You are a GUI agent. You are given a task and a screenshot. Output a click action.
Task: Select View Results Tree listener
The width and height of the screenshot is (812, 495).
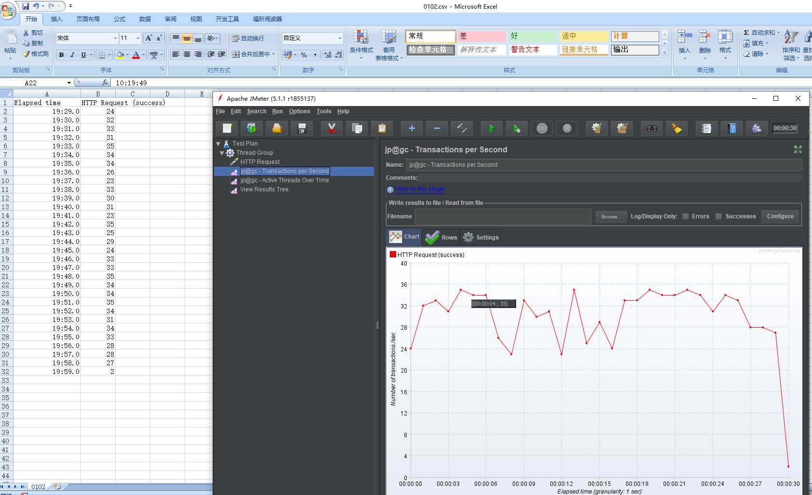coord(264,189)
